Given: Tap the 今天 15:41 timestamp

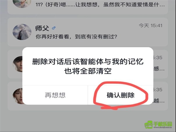Looking at the screenshot, I should [x=151, y=26].
